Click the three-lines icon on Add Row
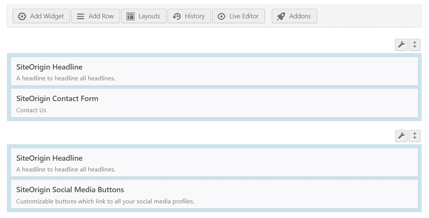Image resolution: width=429 pixels, height=218 pixels. click(x=80, y=16)
